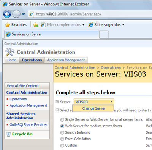Select Single Server or Web Server radio
152x150 pixels.
coord(62,120)
